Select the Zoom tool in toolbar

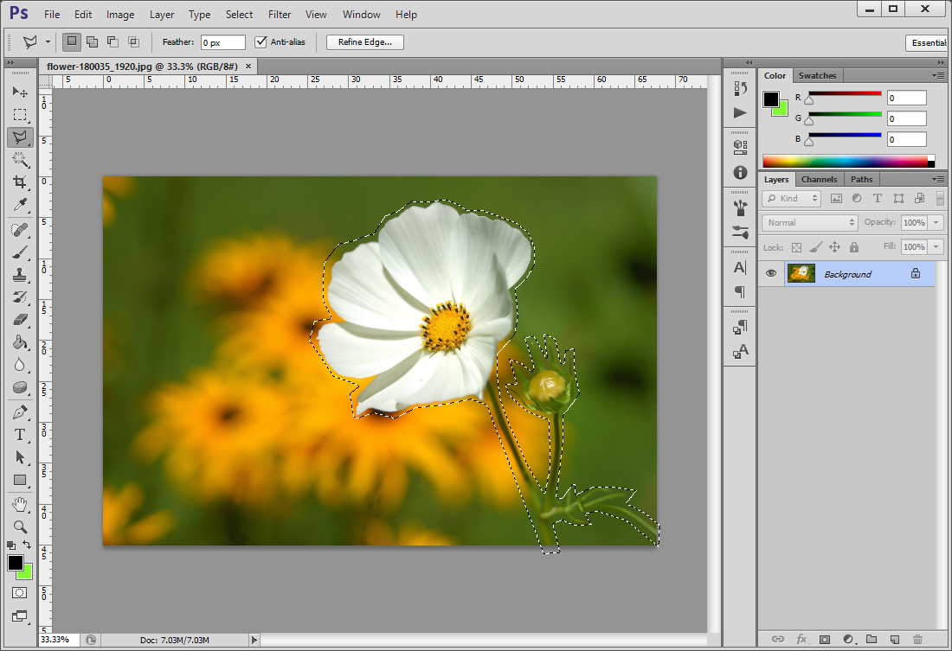coord(20,526)
